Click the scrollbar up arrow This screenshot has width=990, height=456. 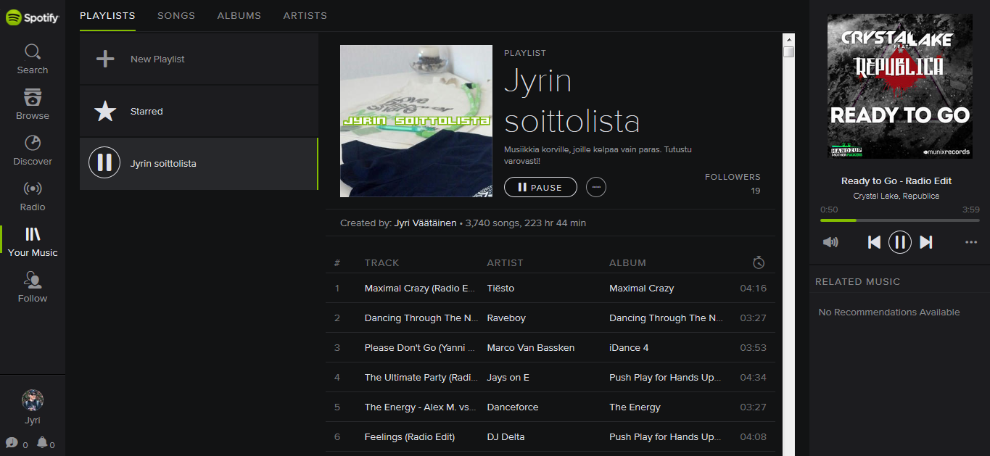(788, 38)
